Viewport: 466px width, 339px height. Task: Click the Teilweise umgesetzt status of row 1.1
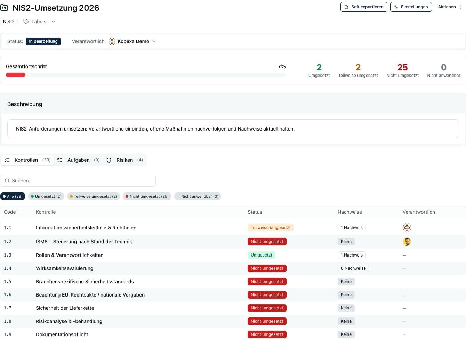(271, 228)
